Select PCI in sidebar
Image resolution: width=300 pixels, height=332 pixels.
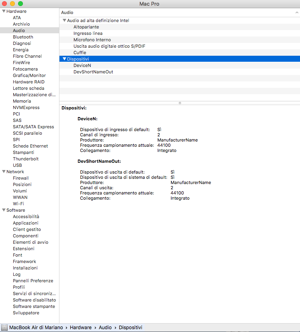point(16,114)
